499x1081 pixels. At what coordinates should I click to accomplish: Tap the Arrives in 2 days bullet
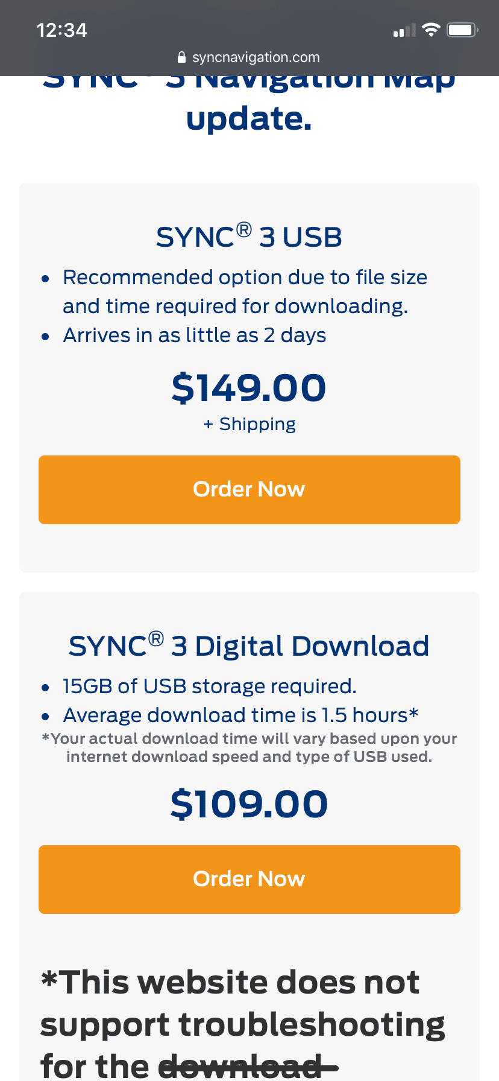click(194, 335)
